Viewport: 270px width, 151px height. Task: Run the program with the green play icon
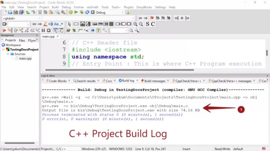76,12
